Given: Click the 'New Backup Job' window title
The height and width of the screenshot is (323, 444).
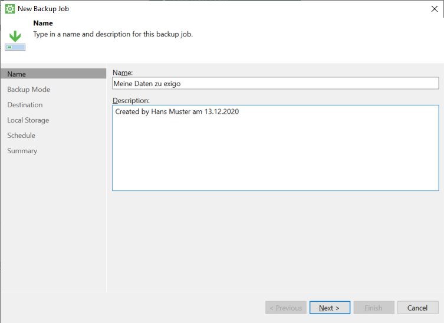Looking at the screenshot, I should (43, 9).
